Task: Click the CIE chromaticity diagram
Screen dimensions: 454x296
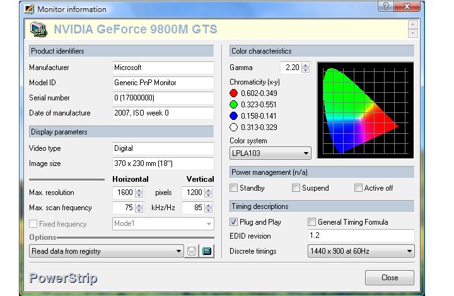Action: coord(365,110)
